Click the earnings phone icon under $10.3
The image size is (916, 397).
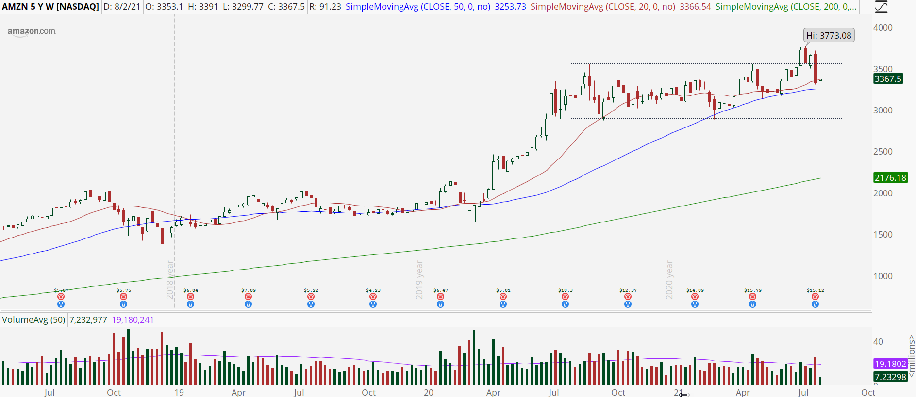tap(566, 297)
